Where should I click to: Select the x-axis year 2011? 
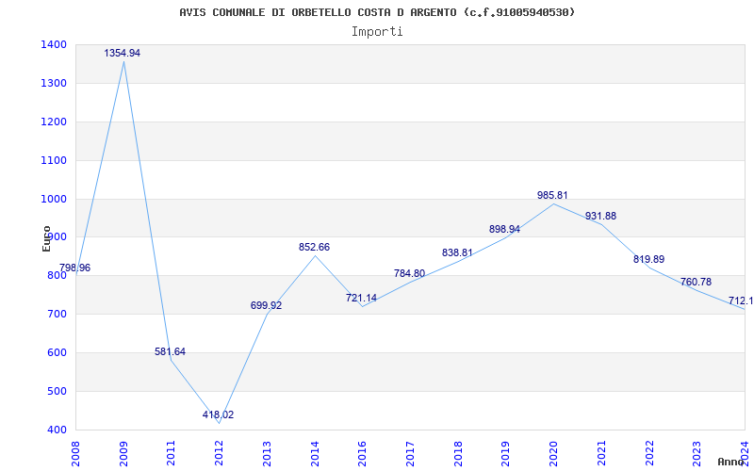coord(172,453)
